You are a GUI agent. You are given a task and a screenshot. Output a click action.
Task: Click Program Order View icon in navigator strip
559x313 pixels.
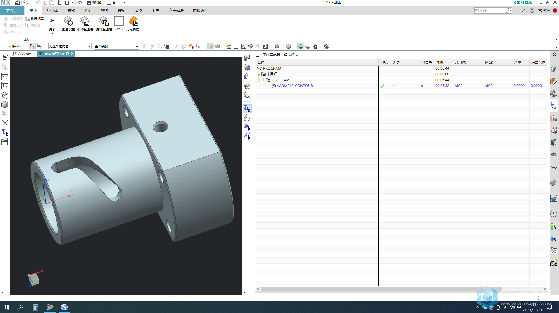247,109
